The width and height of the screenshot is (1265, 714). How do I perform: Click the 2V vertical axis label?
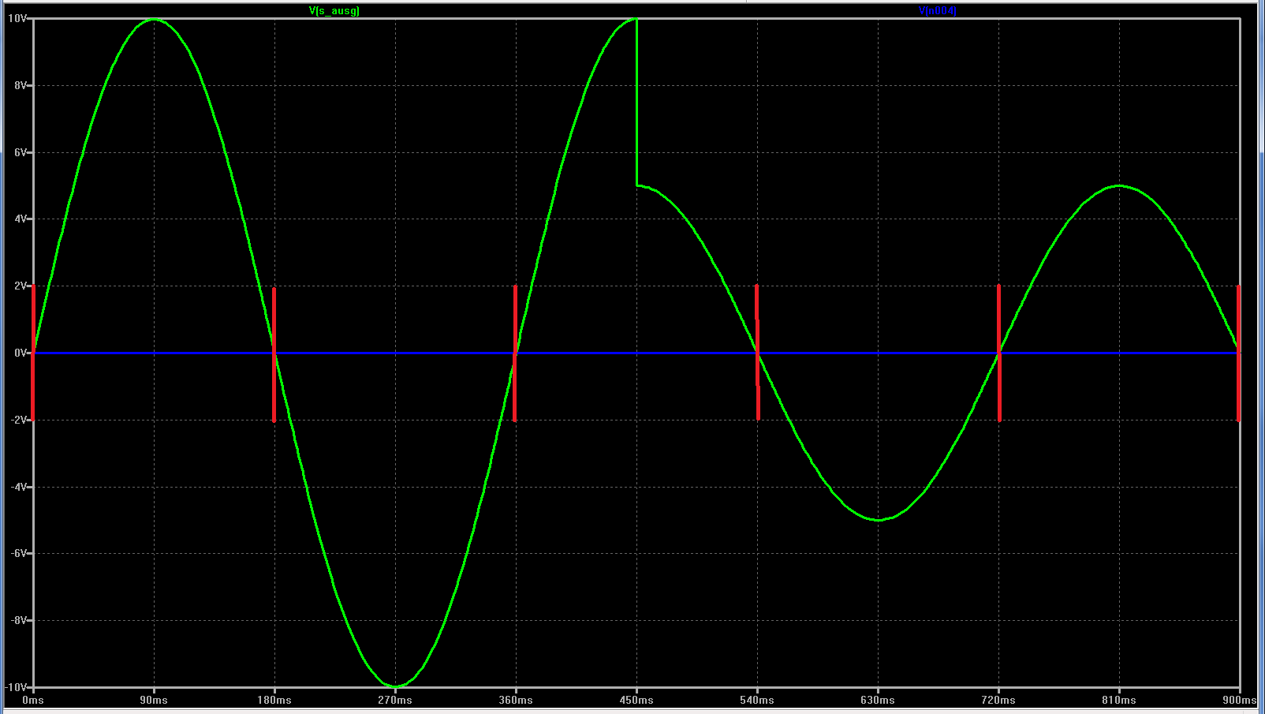click(x=21, y=286)
